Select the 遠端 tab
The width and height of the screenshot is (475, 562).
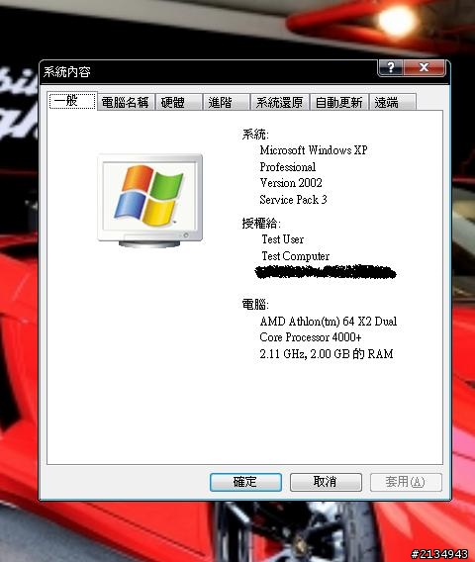pyautogui.click(x=393, y=103)
